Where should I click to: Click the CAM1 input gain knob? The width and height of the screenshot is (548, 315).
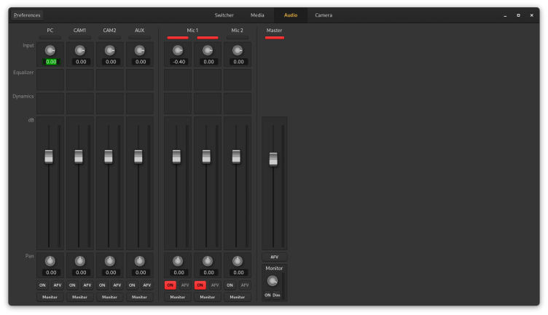(x=80, y=50)
